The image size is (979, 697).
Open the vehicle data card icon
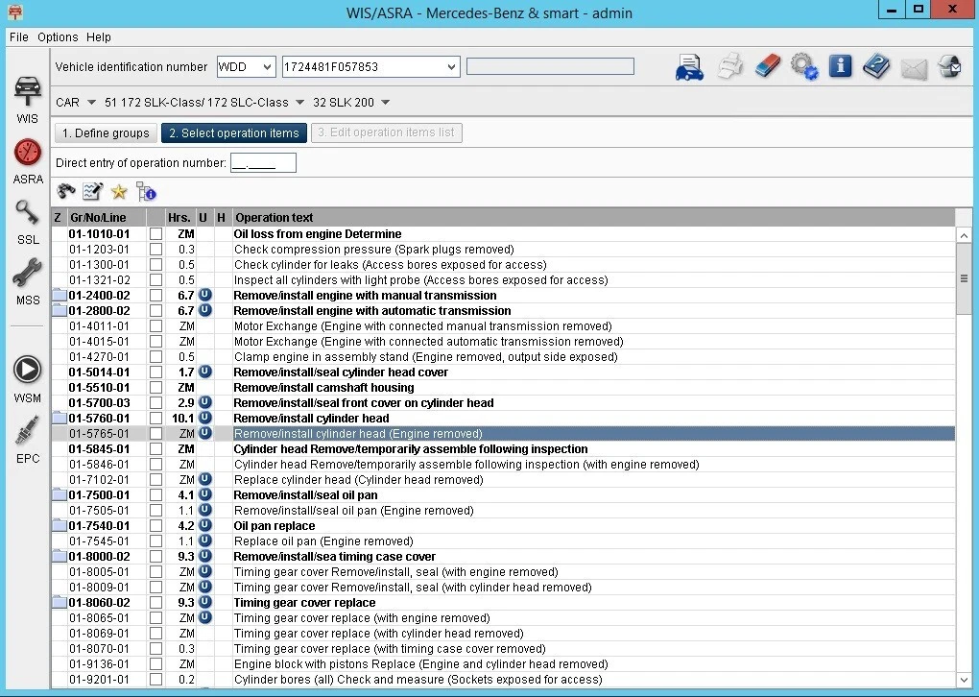(x=689, y=67)
